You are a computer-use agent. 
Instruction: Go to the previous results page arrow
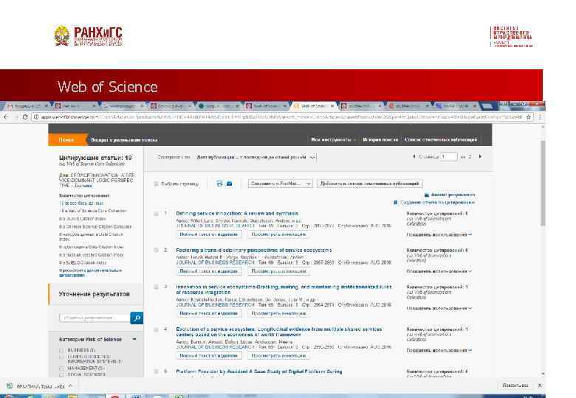[x=414, y=156]
